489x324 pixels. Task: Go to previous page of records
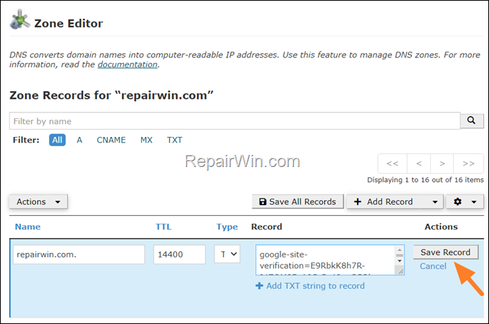pos(419,163)
